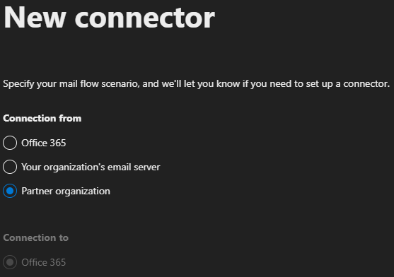
Task: Click the word 'connector' in the title
Action: click(145, 18)
